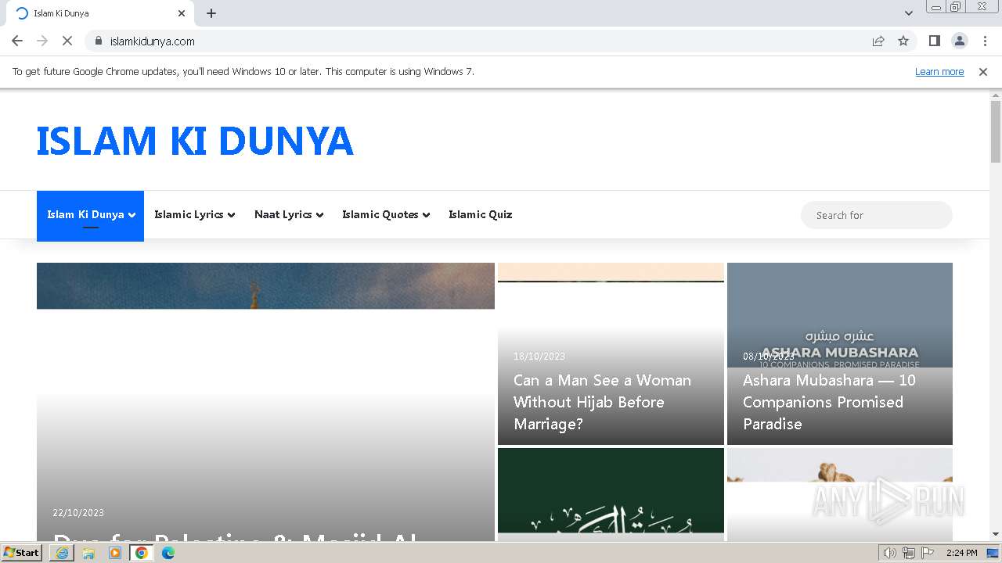Dismiss the Chrome update notification bar
Screen dimensions: 1002x563
coord(983,71)
